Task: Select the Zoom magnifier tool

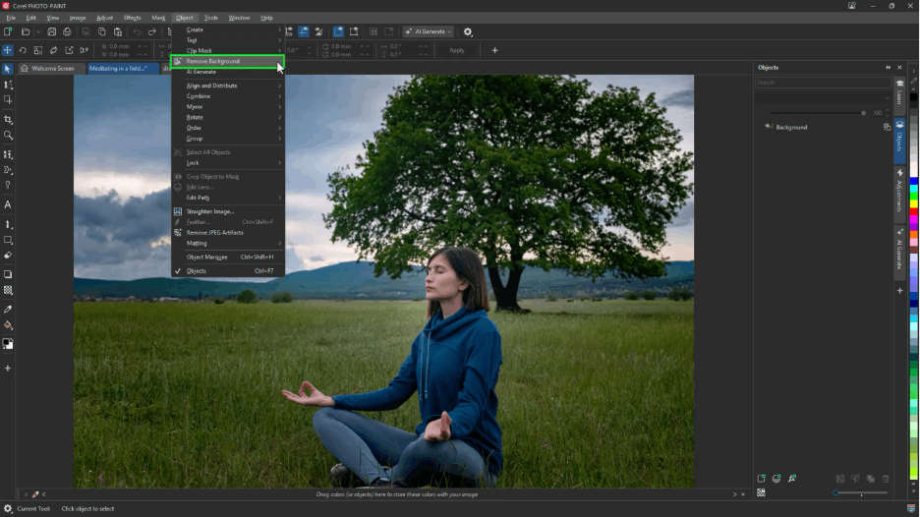Action: pyautogui.click(x=8, y=135)
